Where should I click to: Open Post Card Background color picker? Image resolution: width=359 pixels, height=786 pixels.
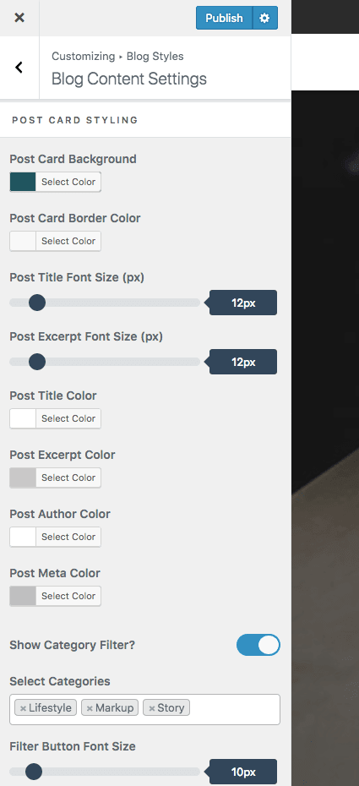tap(55, 182)
